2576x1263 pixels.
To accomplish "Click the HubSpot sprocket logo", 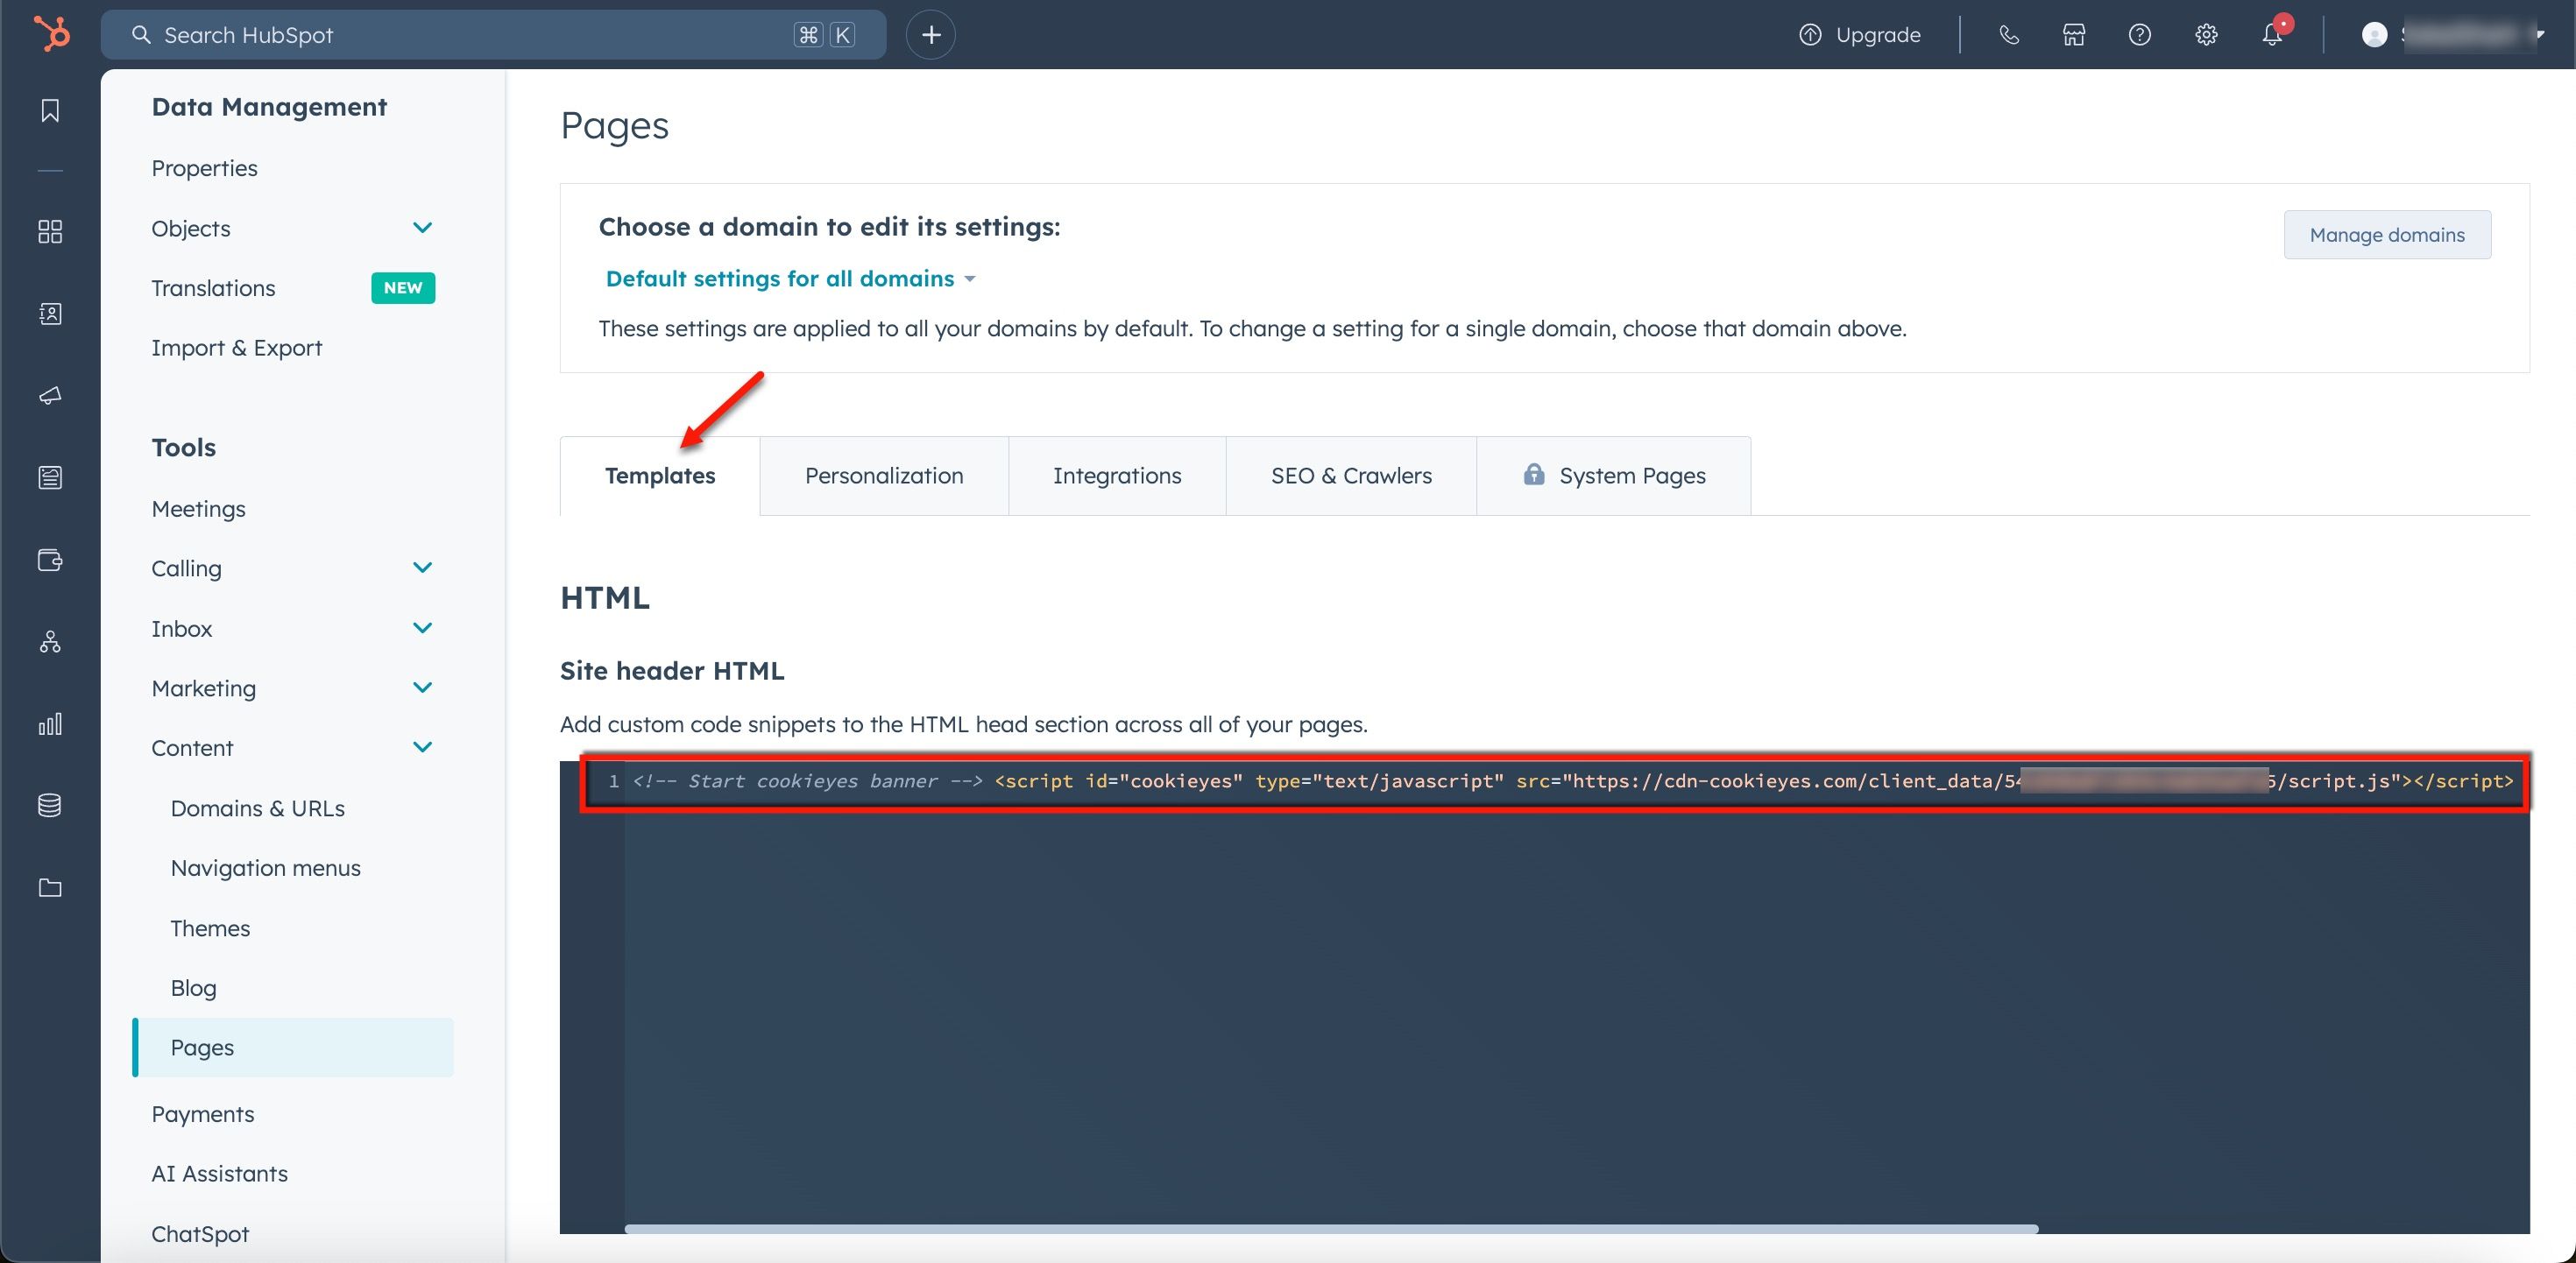I will [x=51, y=34].
